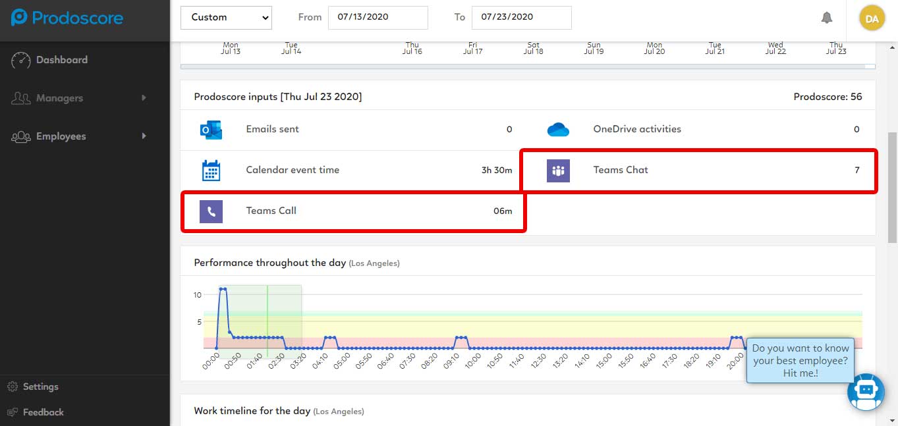Select Mon Jul 13 on the chart axis
The image size is (898, 426).
231,48
